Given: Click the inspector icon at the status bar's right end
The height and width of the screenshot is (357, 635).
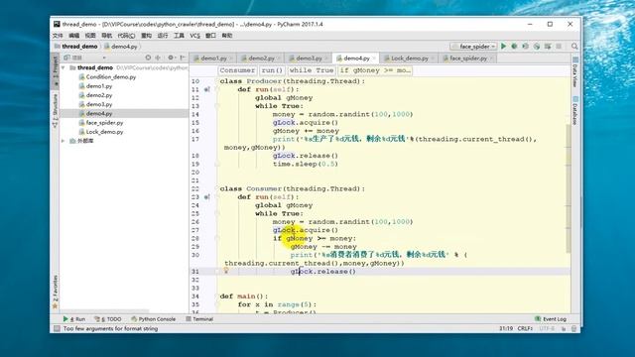Looking at the screenshot, I should [x=573, y=328].
